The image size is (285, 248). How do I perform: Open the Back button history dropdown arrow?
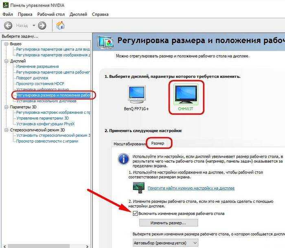point(34,25)
